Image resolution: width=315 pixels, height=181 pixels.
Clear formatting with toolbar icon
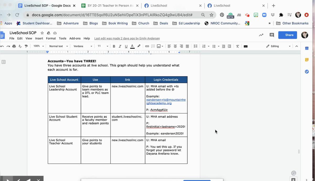(x=238, y=46)
